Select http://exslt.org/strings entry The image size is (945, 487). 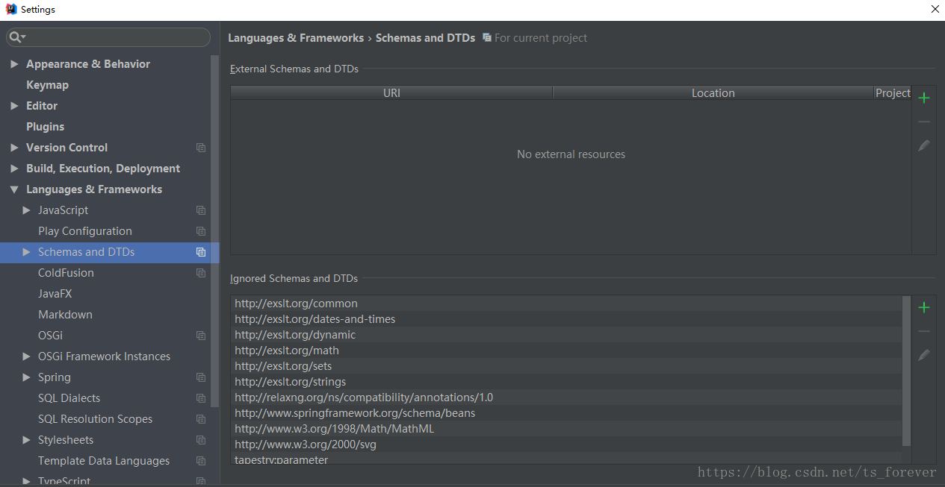point(566,382)
